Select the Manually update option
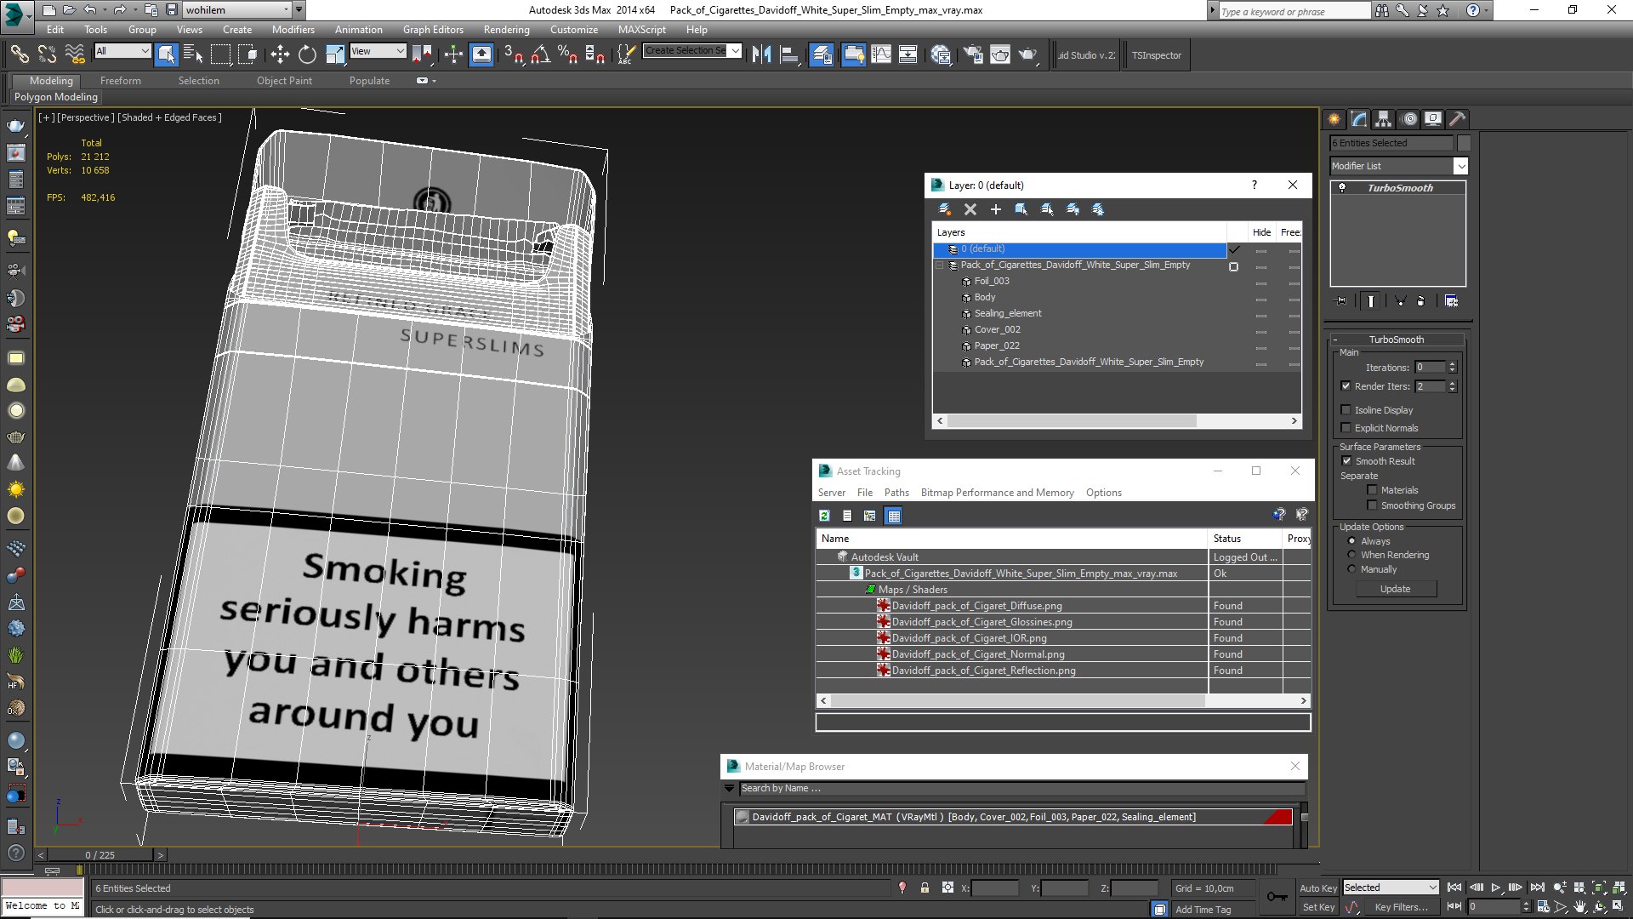 (x=1351, y=569)
